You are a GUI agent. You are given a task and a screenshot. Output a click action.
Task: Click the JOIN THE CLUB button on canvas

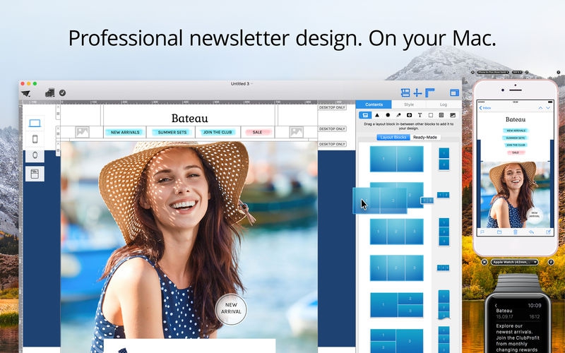click(218, 132)
